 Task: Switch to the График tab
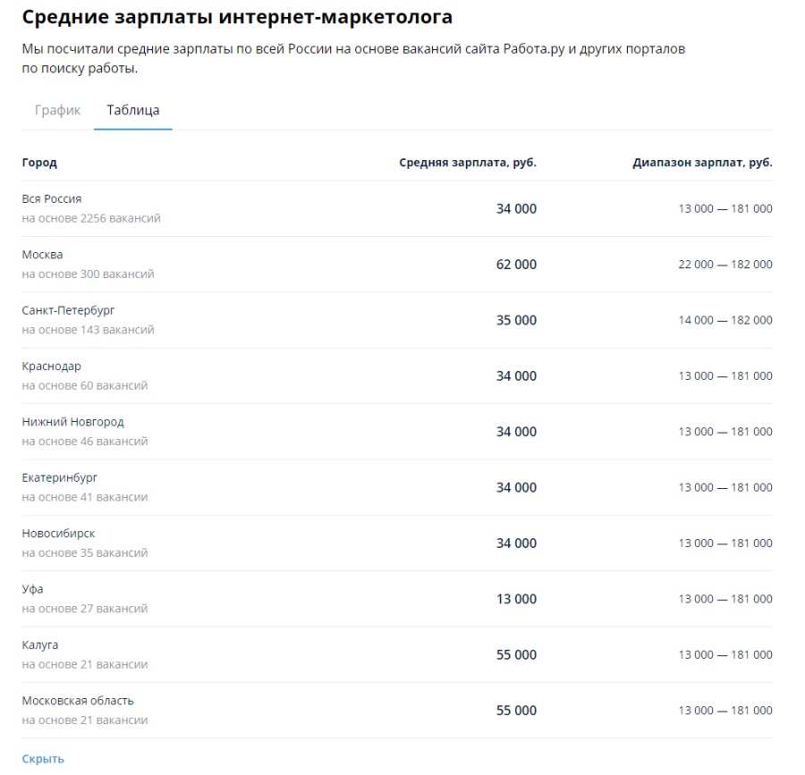point(57,111)
